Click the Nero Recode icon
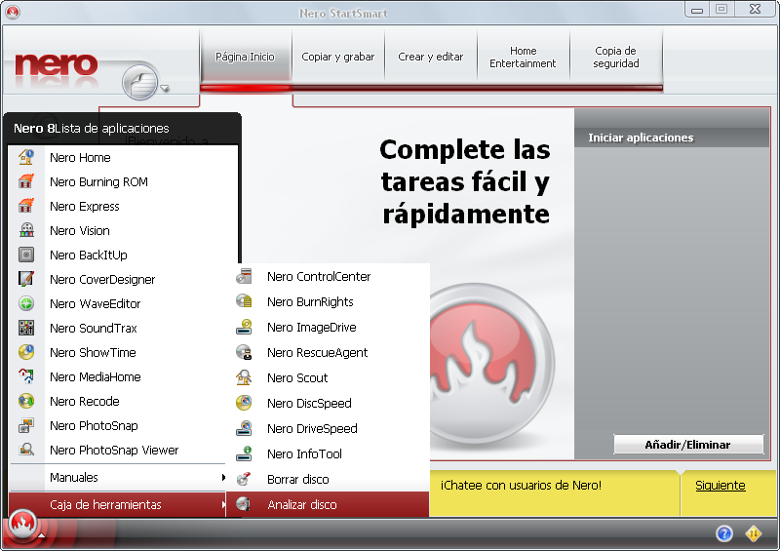 pos(26,401)
